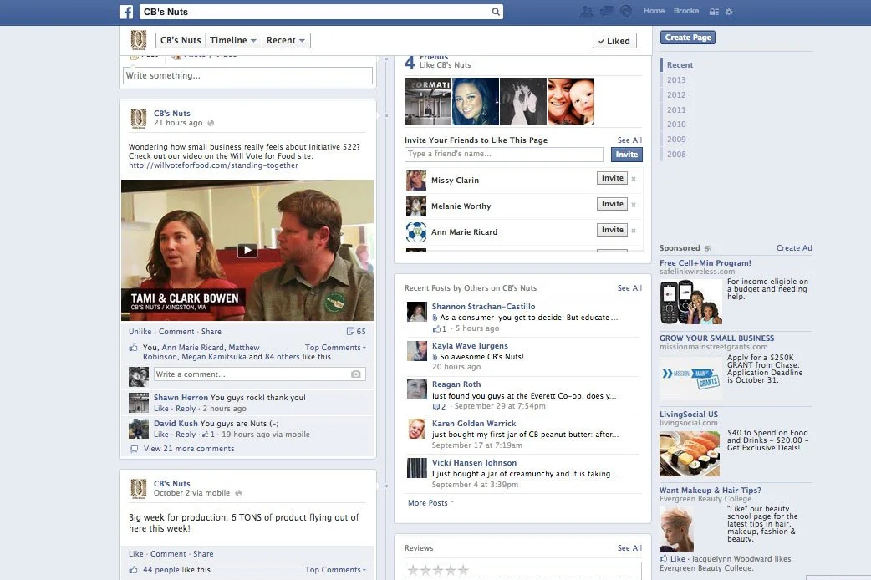The image size is (871, 580).
Task: Open Top Comments dropdown on October 2 post
Action: (x=335, y=569)
